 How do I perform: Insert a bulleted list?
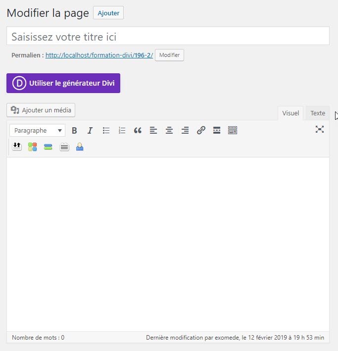click(106, 131)
